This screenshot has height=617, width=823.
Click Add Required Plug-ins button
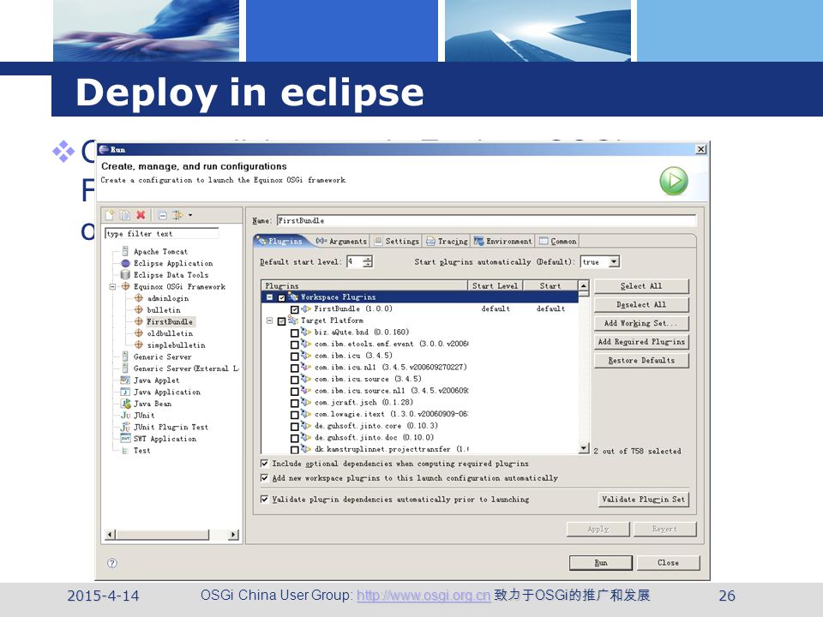pos(641,342)
